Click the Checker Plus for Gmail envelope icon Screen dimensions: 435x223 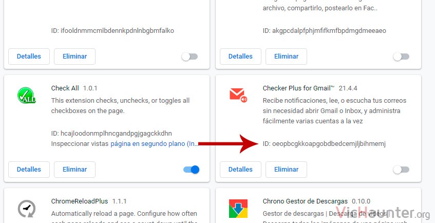coord(238,95)
